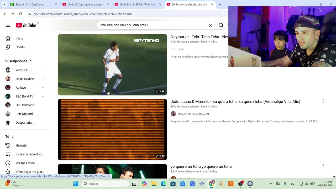Open Ver más tarde in sidebar
This screenshot has height=189, width=336.
pyautogui.click(x=25, y=163)
